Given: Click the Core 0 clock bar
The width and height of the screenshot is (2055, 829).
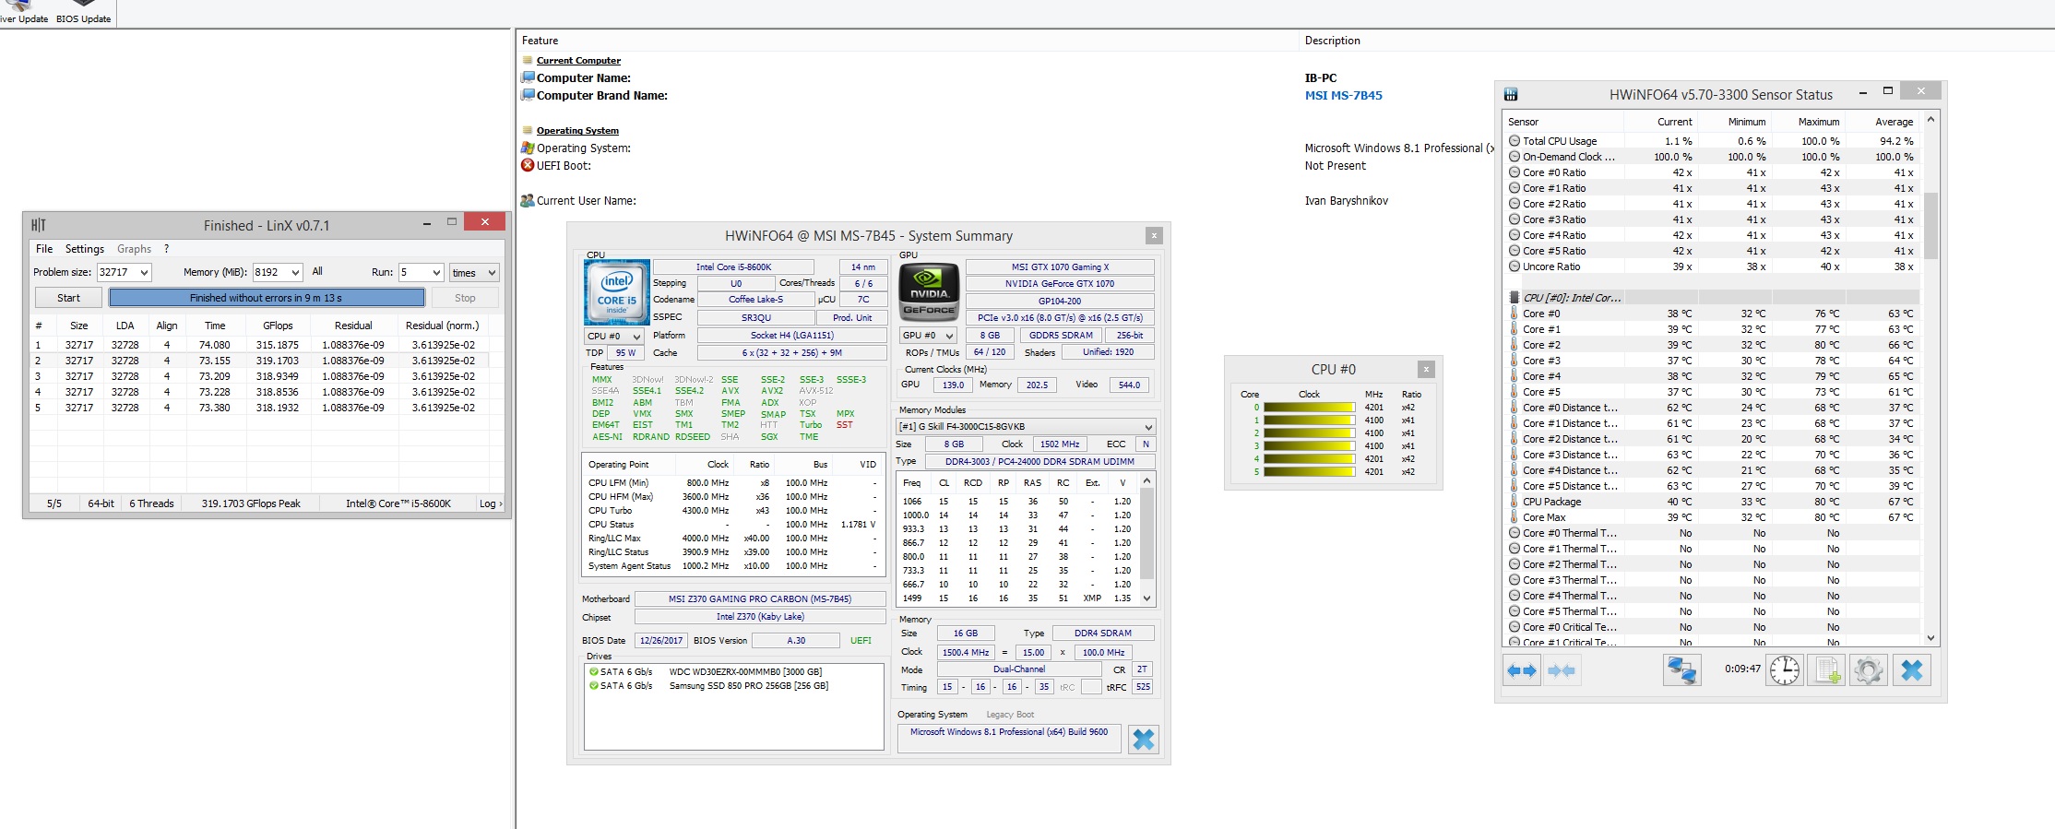Looking at the screenshot, I should [1309, 407].
